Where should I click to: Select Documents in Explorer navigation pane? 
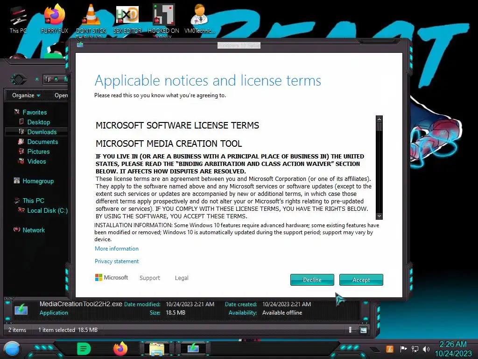[x=42, y=142]
